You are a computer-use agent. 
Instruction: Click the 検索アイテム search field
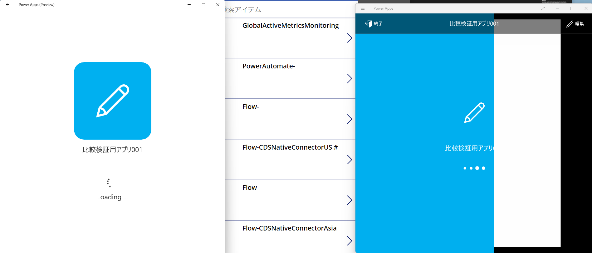tap(290, 10)
